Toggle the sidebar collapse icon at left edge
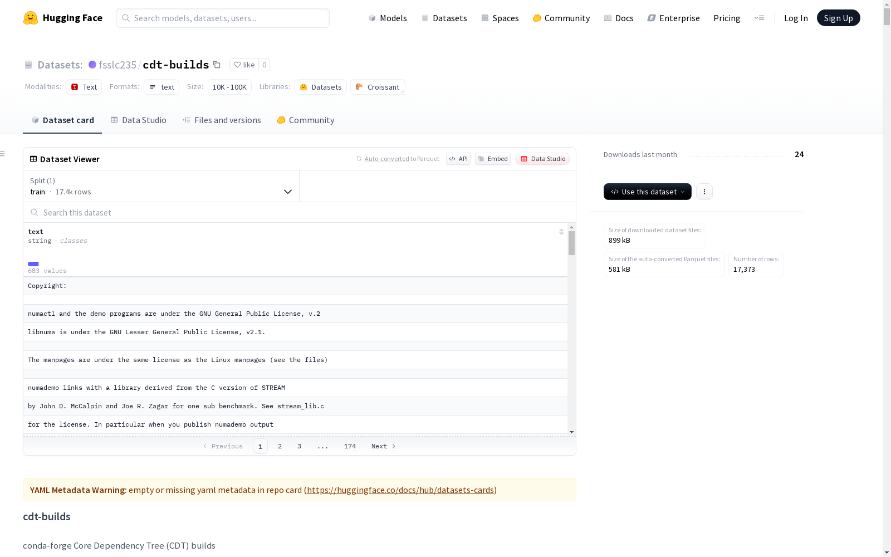 coord(3,154)
